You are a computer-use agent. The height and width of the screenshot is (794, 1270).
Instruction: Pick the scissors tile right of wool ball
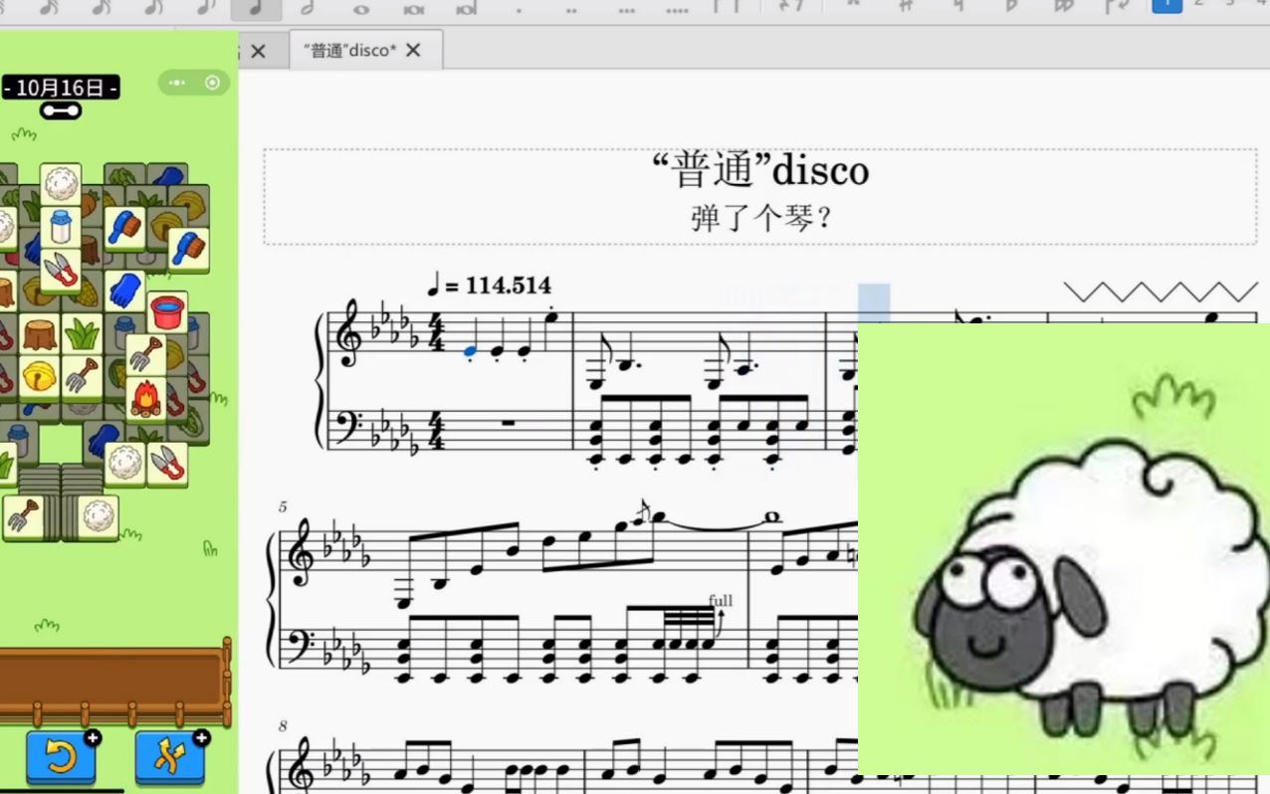point(167,464)
